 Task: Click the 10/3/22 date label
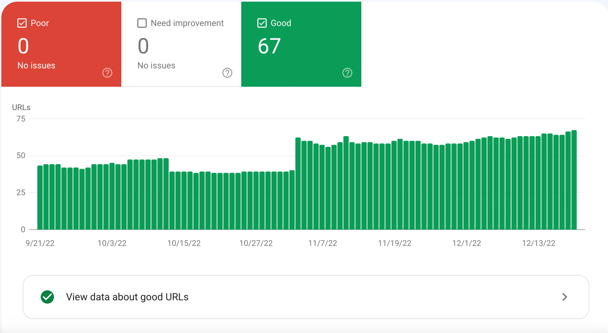point(112,243)
